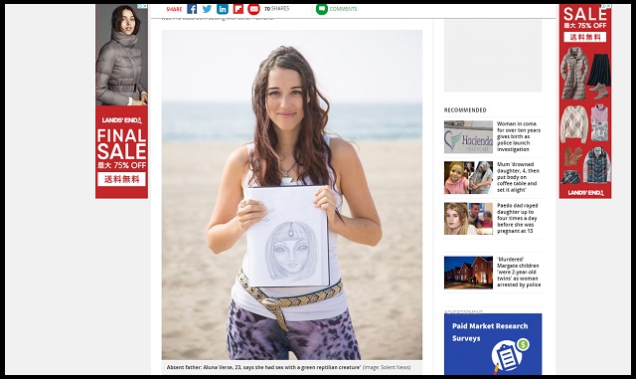Share article on Twitter
636x379 pixels.
click(x=208, y=9)
